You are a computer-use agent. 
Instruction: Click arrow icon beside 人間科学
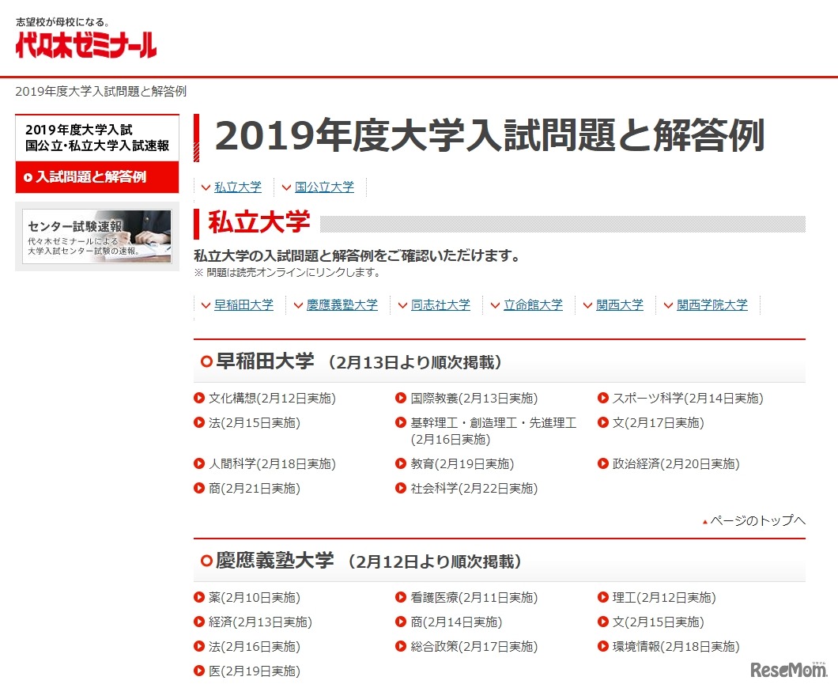[199, 464]
